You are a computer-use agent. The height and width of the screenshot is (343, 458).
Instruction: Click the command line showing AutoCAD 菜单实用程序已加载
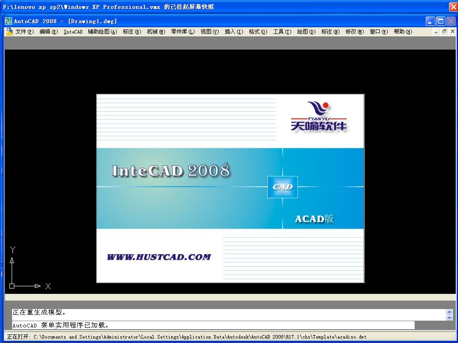coord(213,325)
